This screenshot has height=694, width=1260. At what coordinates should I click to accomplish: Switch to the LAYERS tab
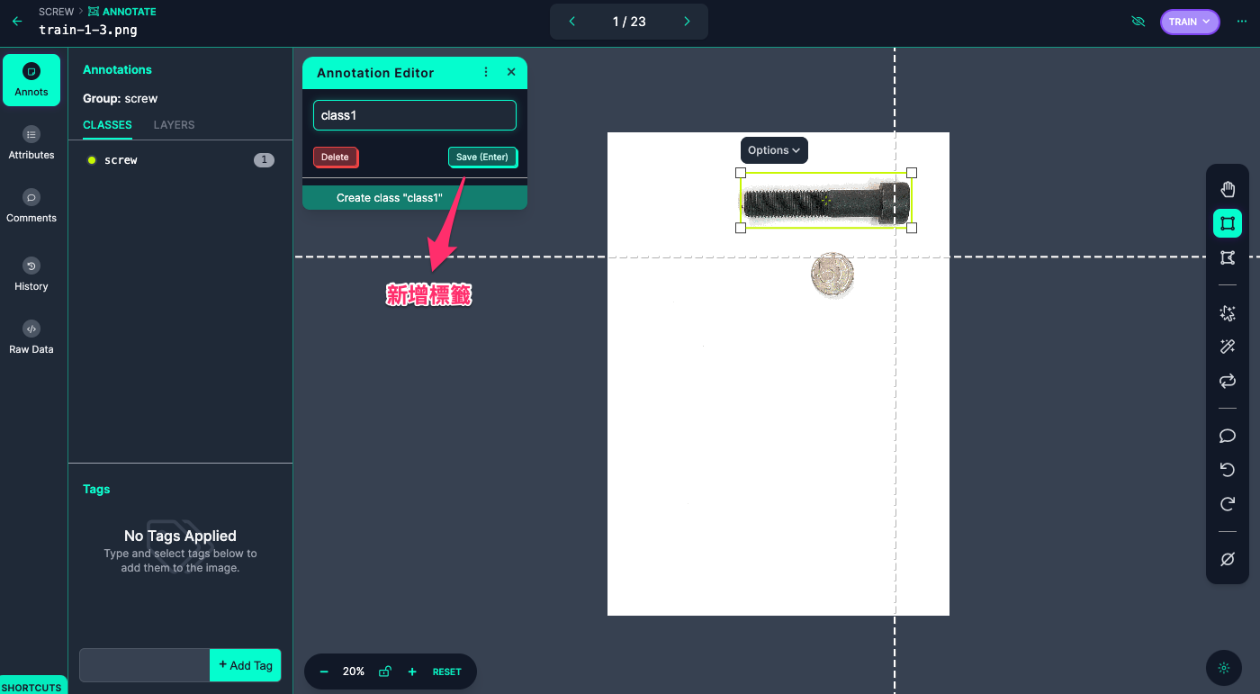[174, 125]
